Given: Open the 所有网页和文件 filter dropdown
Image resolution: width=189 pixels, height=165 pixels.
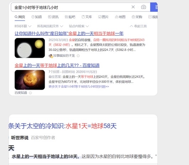Looking at the screenshot, I should pyautogui.click(x=50, y=26).
